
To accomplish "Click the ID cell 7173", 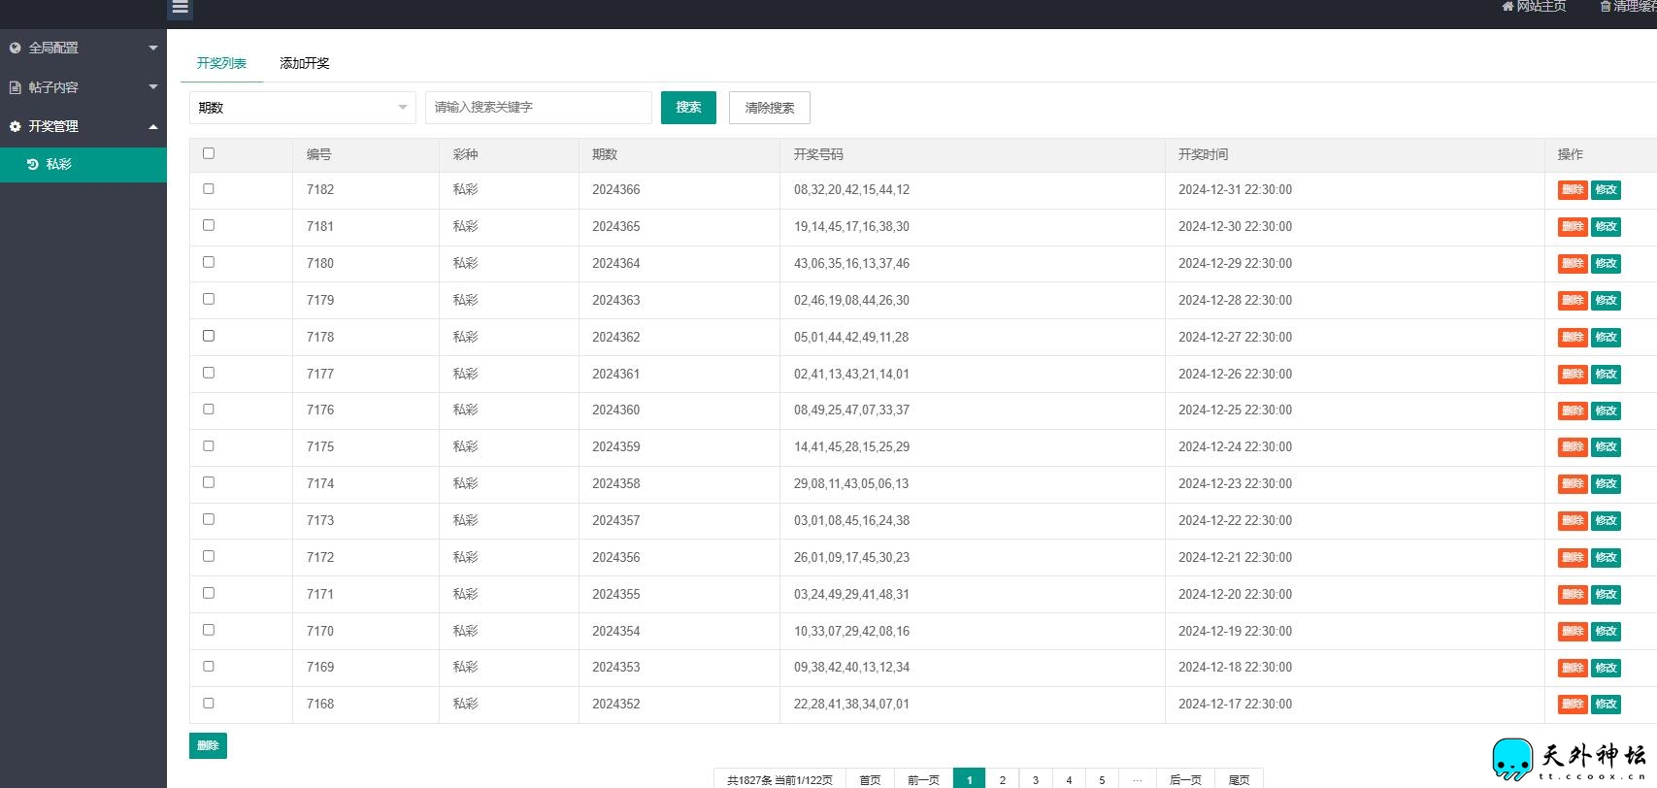I will (320, 521).
